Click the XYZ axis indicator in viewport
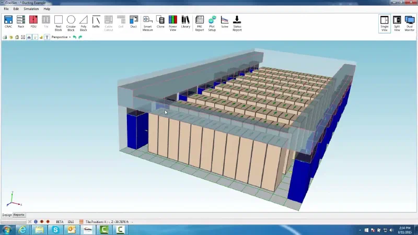Screen dimensions: 418x235 coord(14,199)
